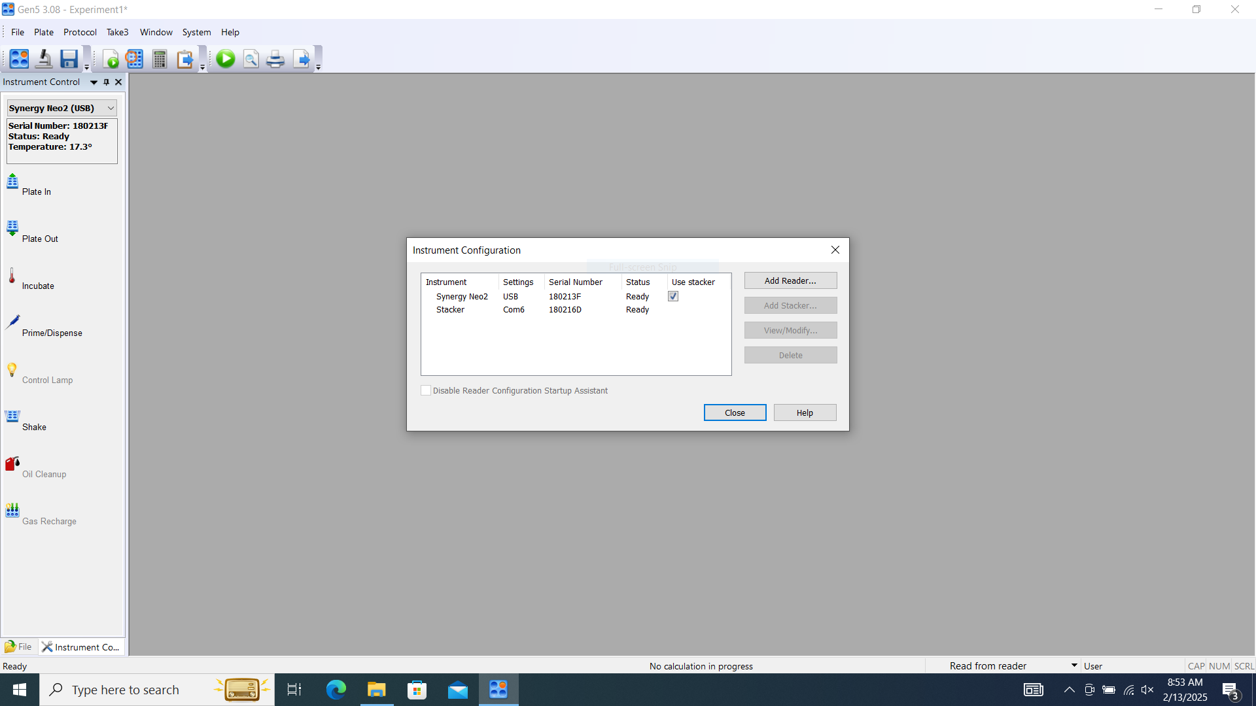The width and height of the screenshot is (1256, 706).
Task: Click the Oil Cleanup icon in sidebar
Action: point(13,462)
